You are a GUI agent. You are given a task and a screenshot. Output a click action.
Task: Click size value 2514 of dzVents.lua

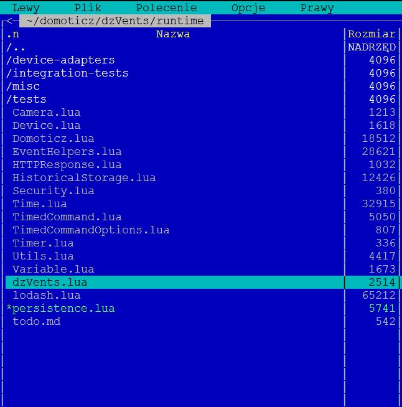[382, 282]
